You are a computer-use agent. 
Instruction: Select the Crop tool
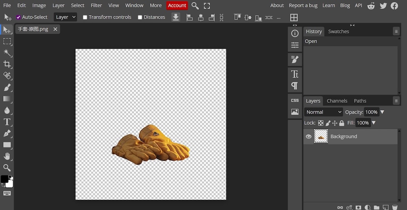7,64
